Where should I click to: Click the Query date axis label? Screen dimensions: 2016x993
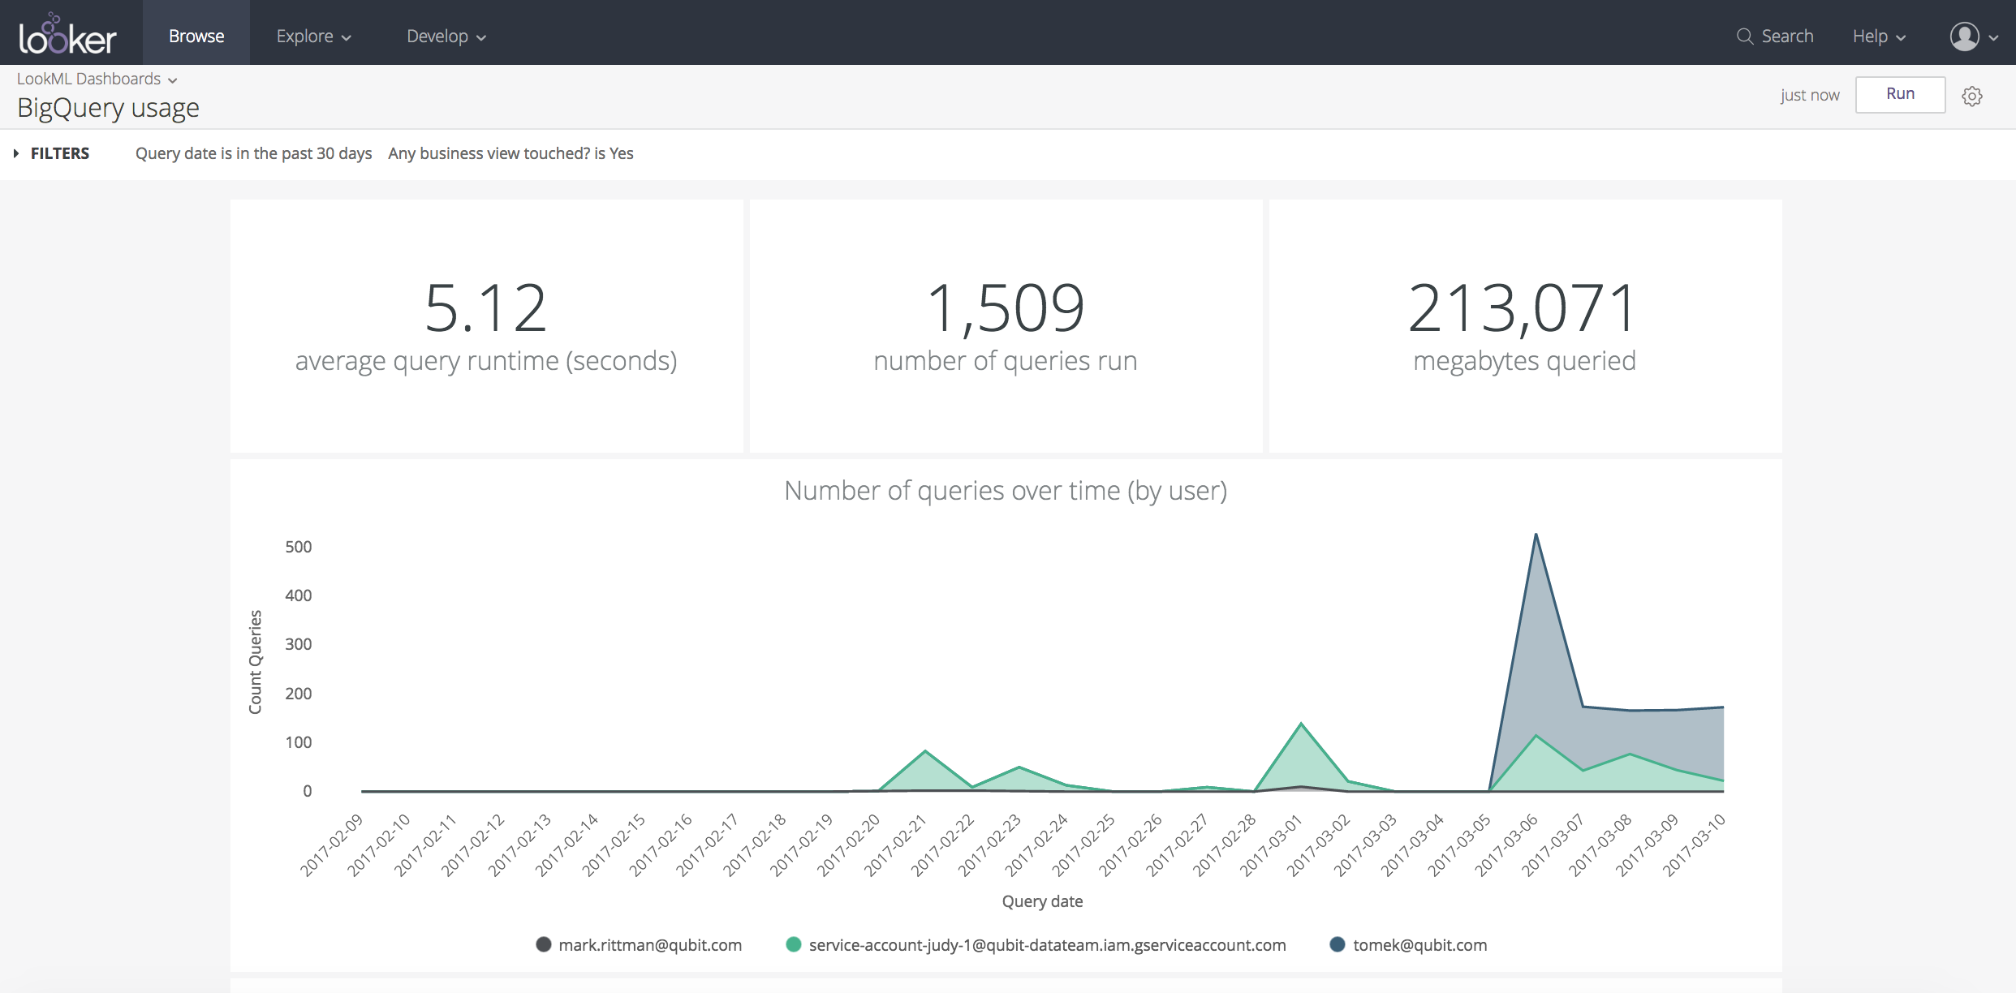click(x=1042, y=901)
